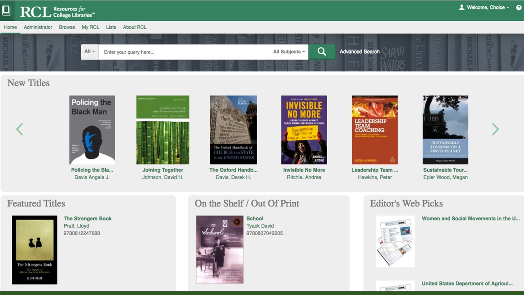The width and height of the screenshot is (524, 295).
Task: Click the RCL Resources for College Libraries logo
Action: (57, 11)
